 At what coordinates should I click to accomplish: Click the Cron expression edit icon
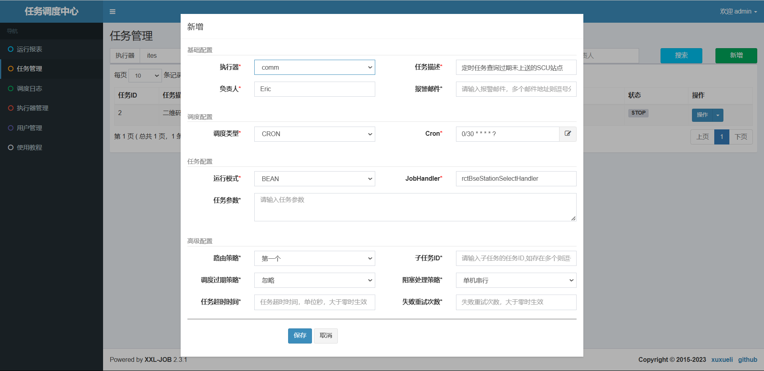(568, 134)
